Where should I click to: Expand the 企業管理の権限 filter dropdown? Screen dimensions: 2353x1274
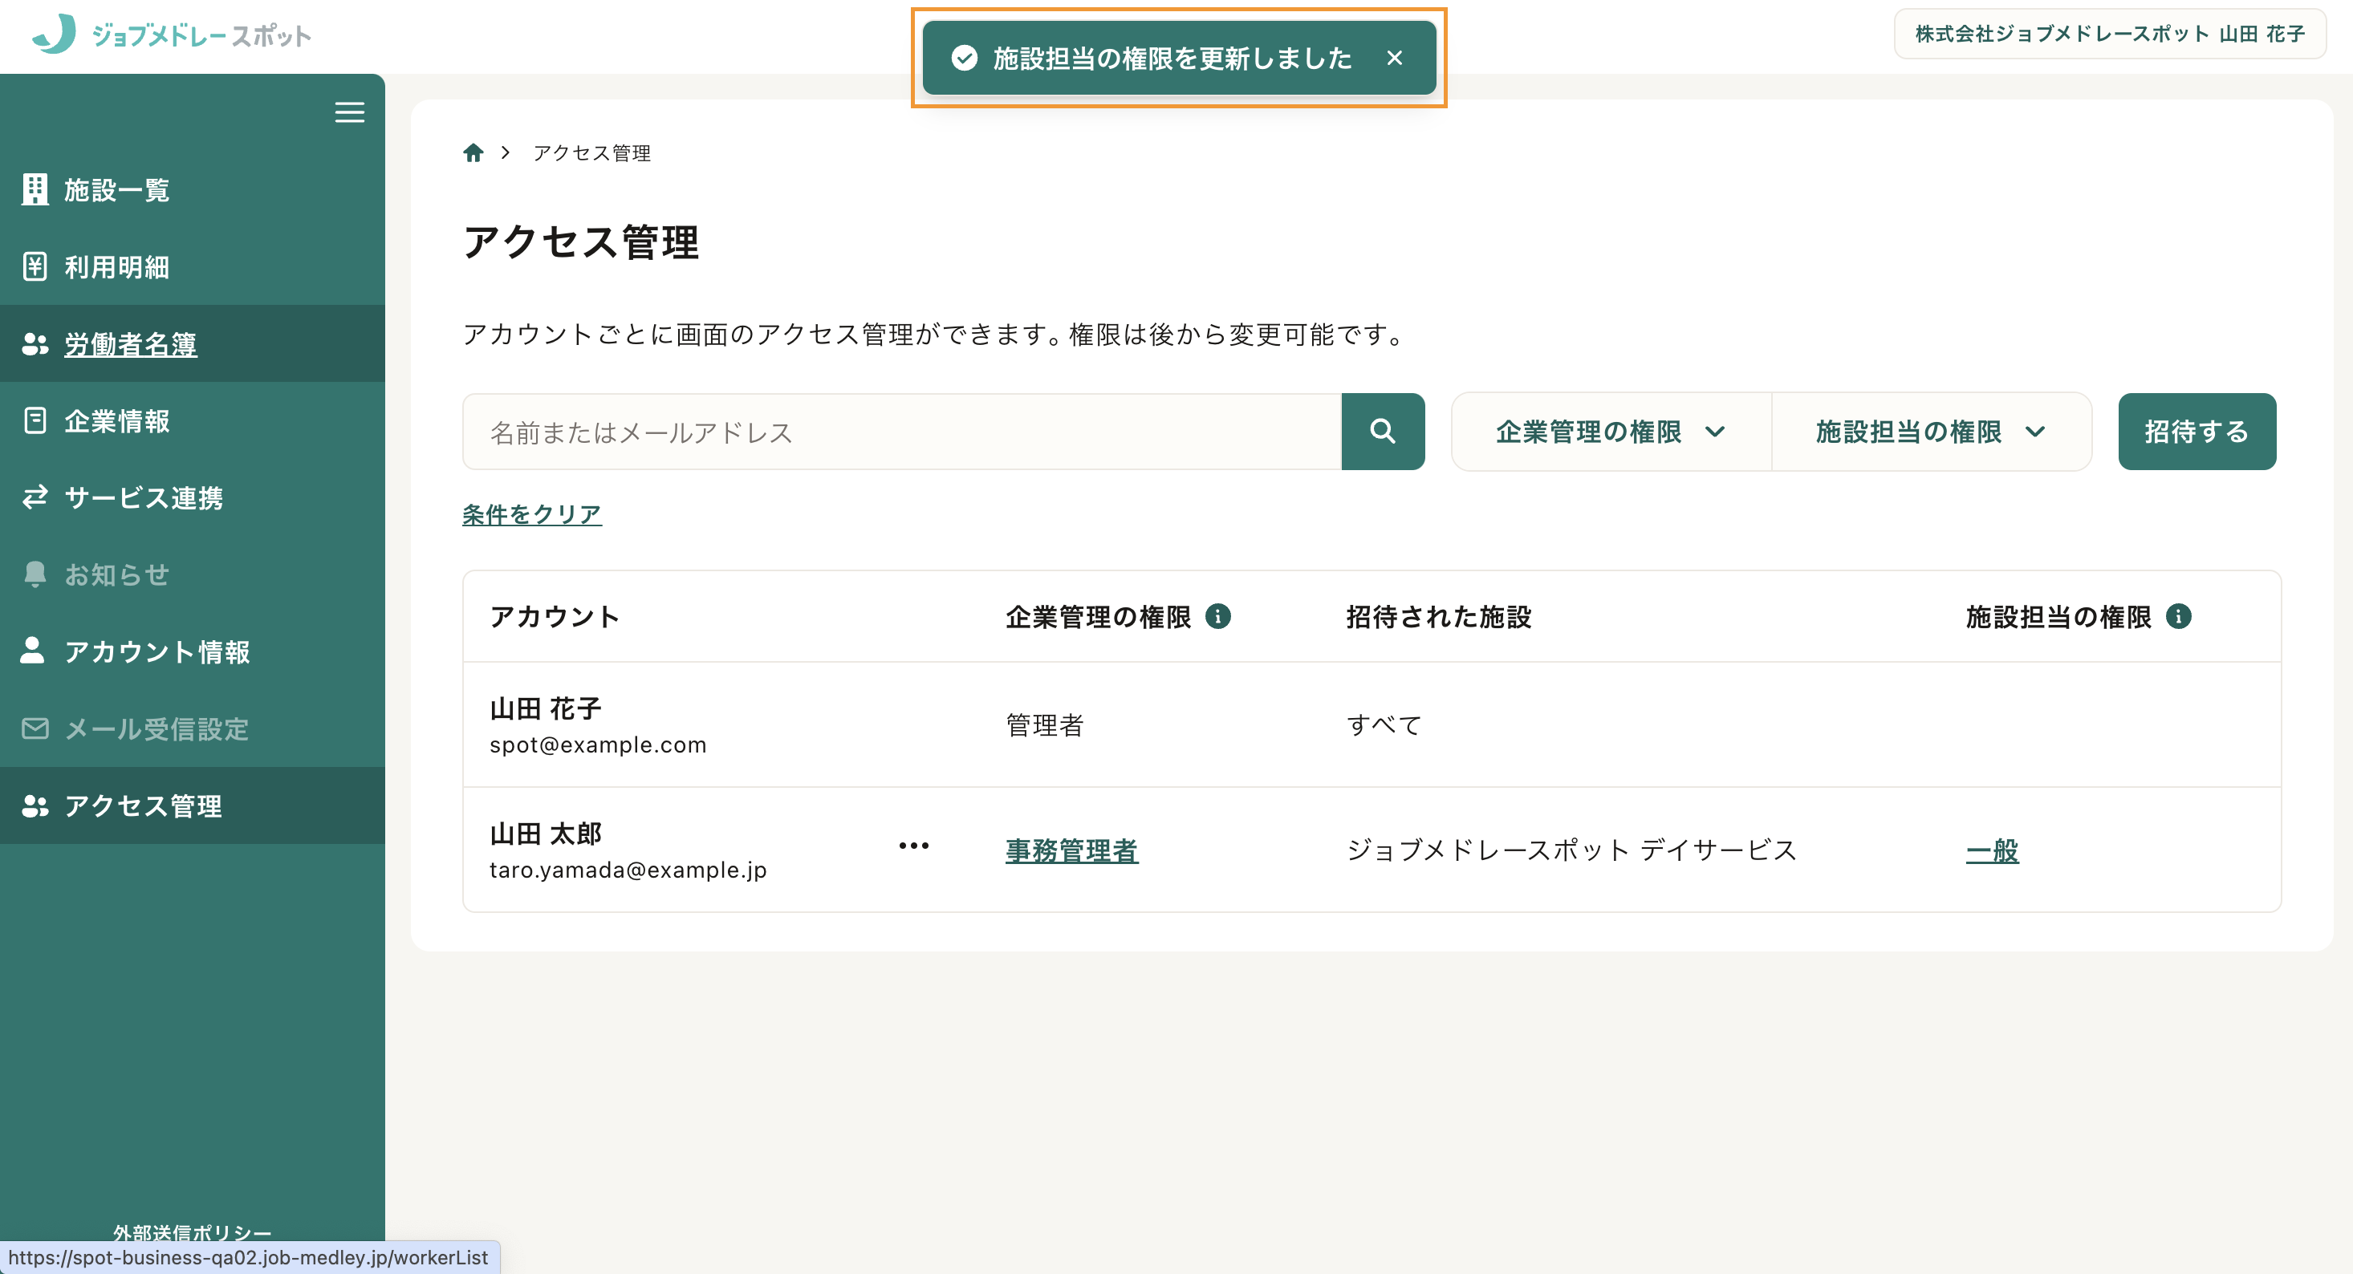pyautogui.click(x=1611, y=432)
